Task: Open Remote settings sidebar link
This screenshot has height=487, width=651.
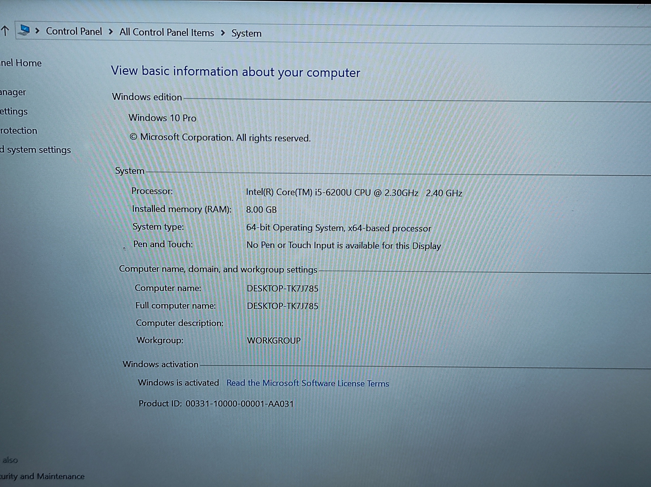Action: (14, 112)
